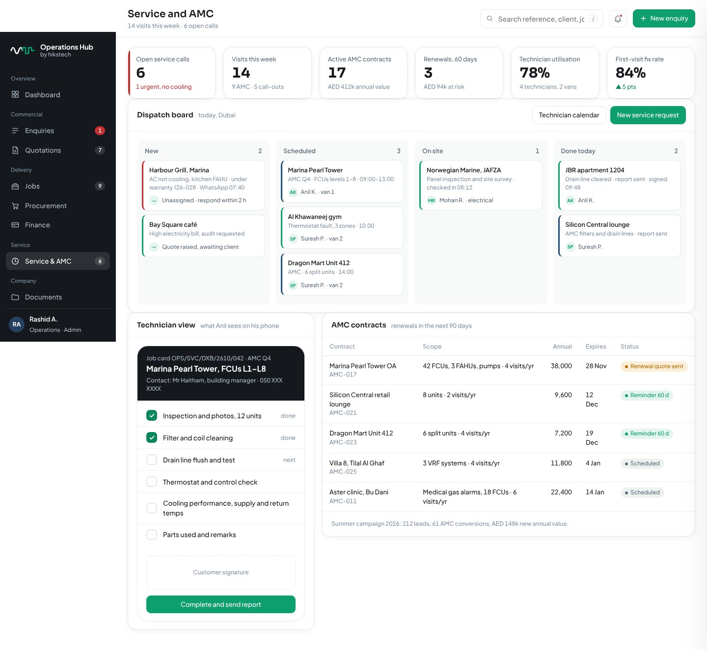Click Complete and send report
707x650 pixels.
tap(221, 604)
